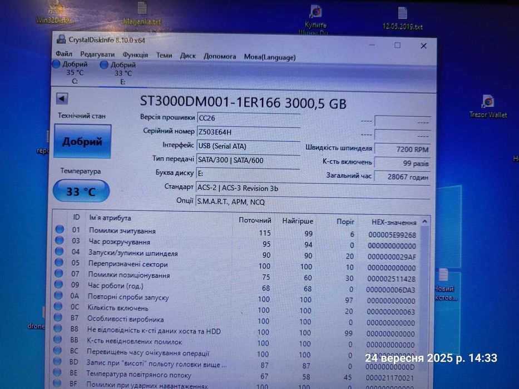Open the Редагувати menu

(x=97, y=54)
